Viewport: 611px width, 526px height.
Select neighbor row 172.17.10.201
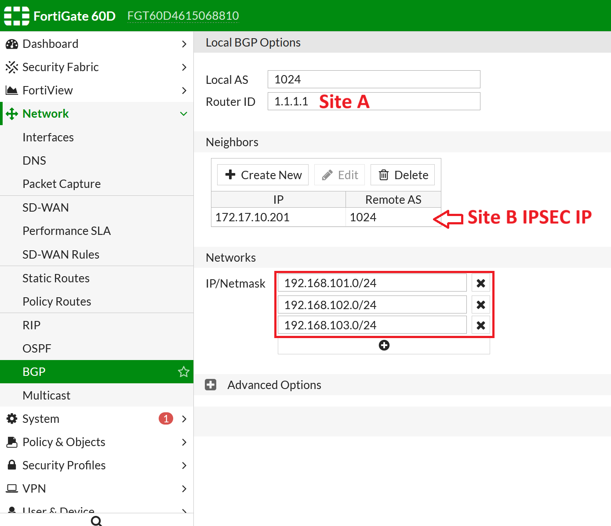click(326, 217)
